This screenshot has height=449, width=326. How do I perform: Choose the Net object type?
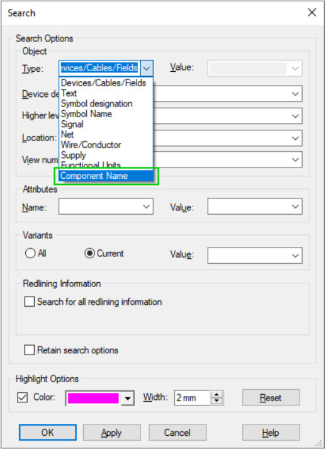(x=67, y=135)
